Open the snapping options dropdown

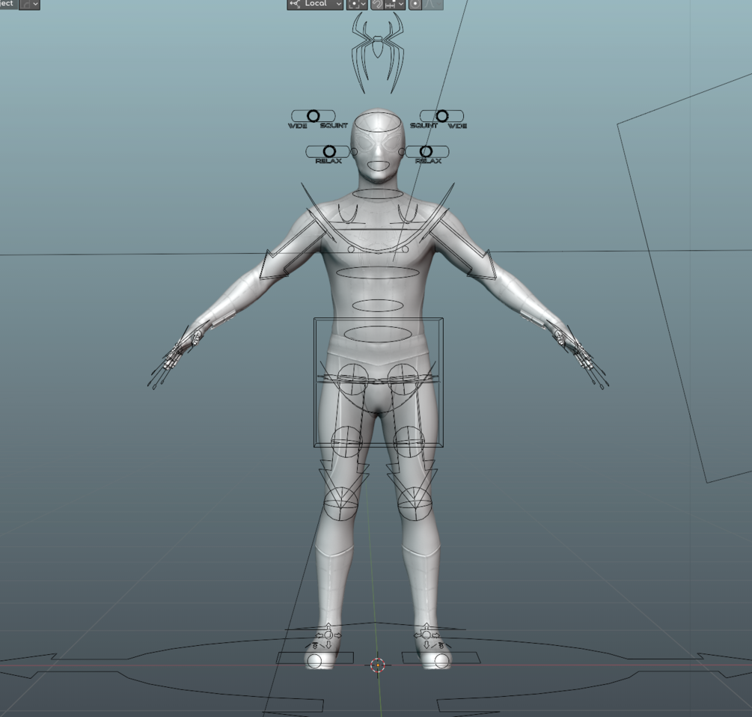tap(394, 4)
